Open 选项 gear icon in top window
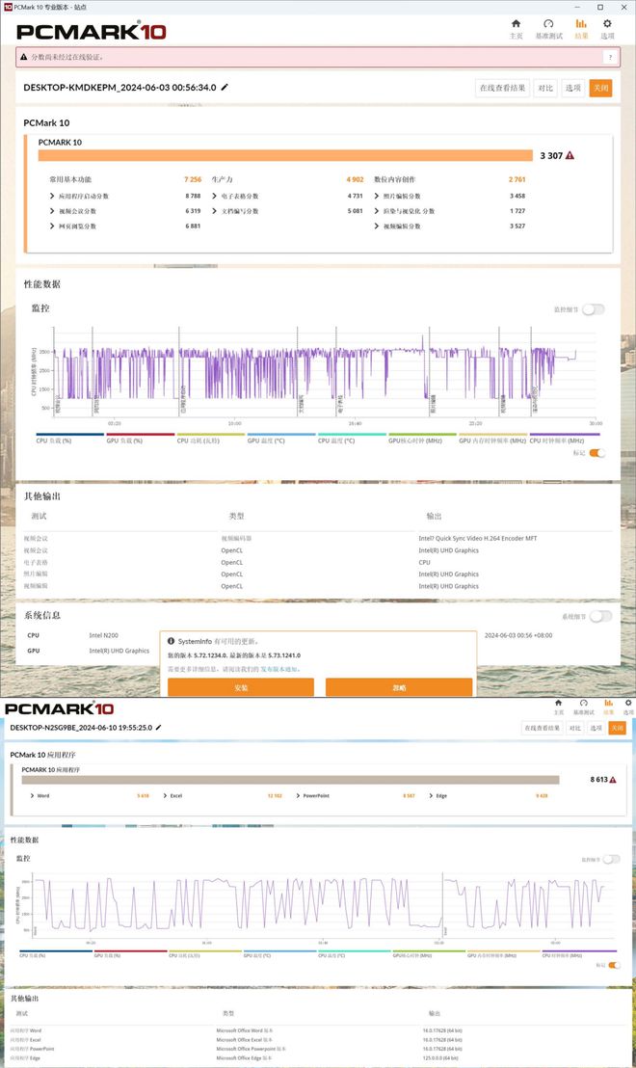 607,24
